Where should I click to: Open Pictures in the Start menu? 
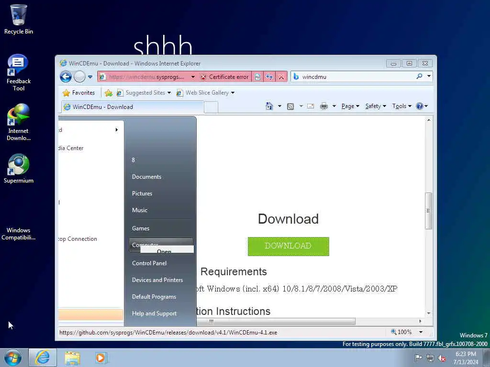coord(142,194)
